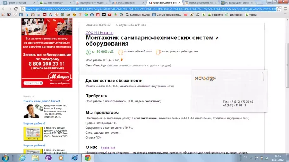Click the cup icon near на территории работодателя
Image resolution: width=289 pixels, height=162 pixels.
(158, 52)
